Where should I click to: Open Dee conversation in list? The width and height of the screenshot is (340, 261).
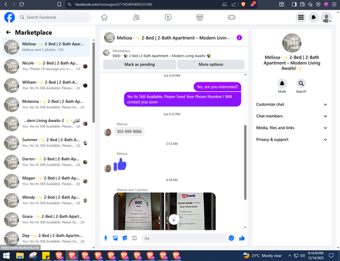pos(46,239)
